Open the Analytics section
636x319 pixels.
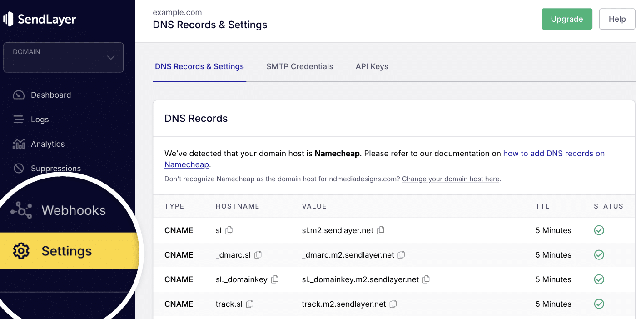click(x=47, y=144)
